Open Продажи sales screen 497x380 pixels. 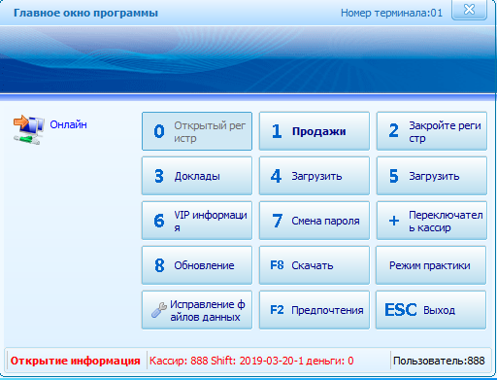pos(315,131)
